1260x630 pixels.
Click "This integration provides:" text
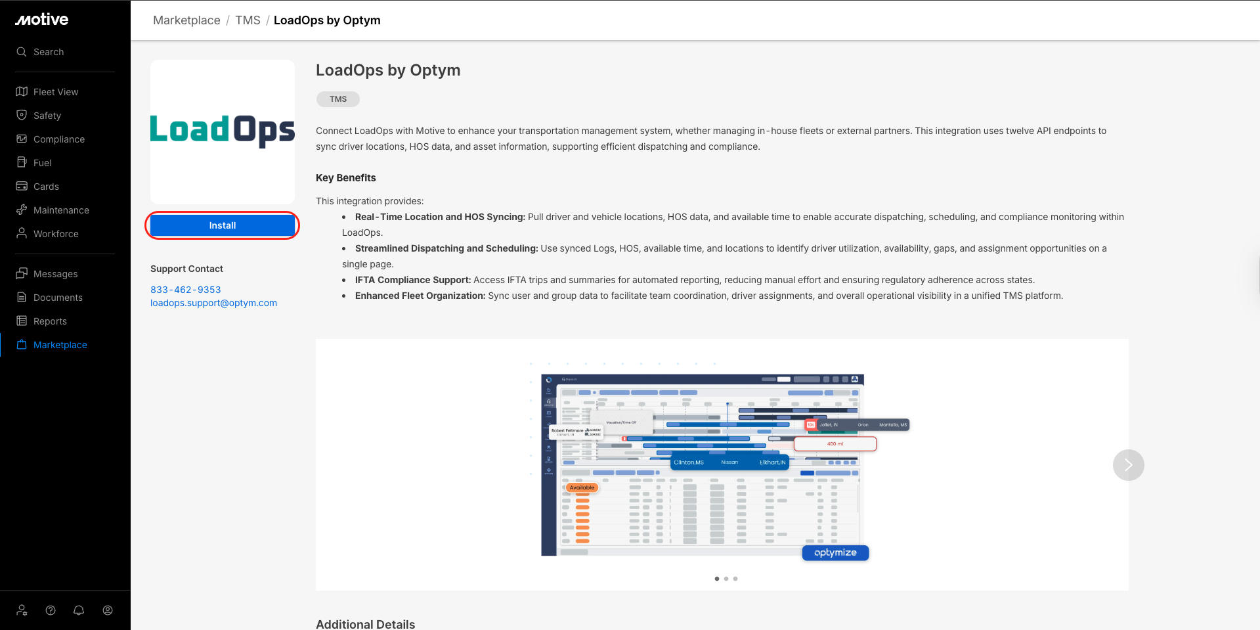click(370, 201)
